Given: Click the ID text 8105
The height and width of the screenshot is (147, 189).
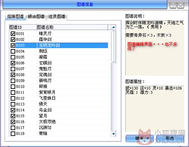Looking at the screenshot, I should 20,57.
